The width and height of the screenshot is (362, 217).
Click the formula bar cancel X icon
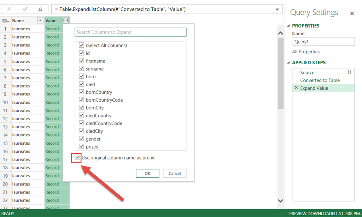9,9
